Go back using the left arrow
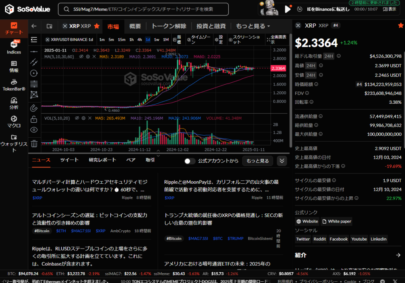Screen dimensions: 405x283 pos(34,26)
